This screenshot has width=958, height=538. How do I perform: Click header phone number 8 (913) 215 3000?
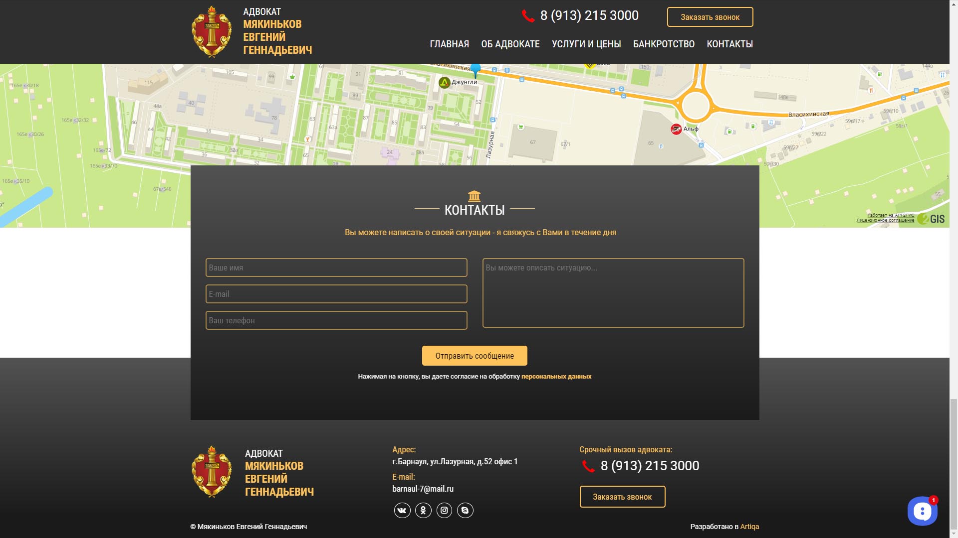[x=589, y=15]
